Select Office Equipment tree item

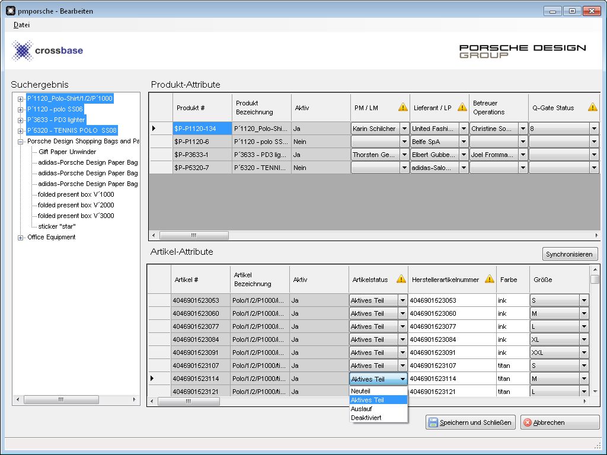click(51, 237)
